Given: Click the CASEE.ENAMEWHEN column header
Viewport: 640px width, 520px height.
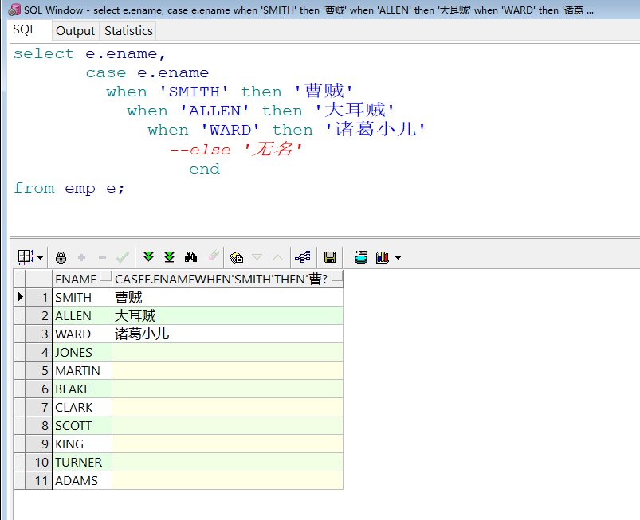Looking at the screenshot, I should [x=227, y=279].
